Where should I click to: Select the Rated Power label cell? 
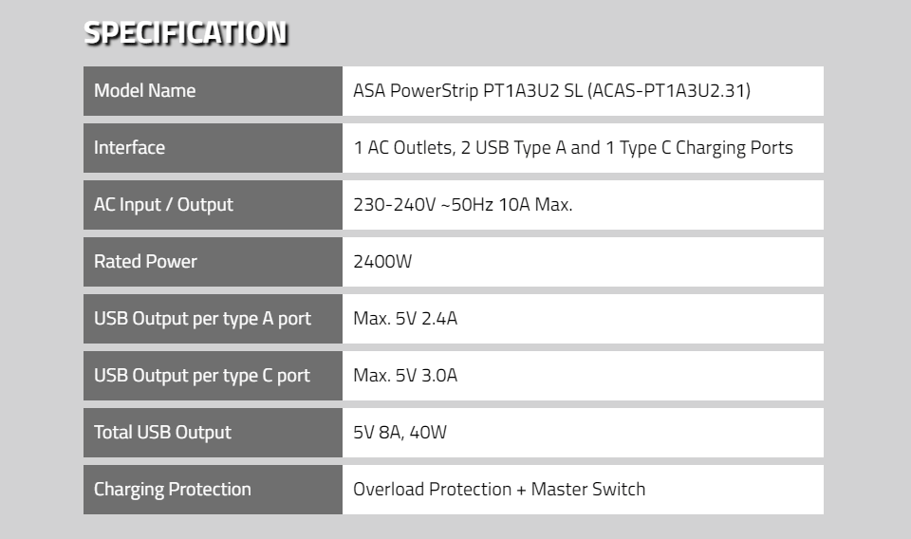pyautogui.click(x=213, y=261)
